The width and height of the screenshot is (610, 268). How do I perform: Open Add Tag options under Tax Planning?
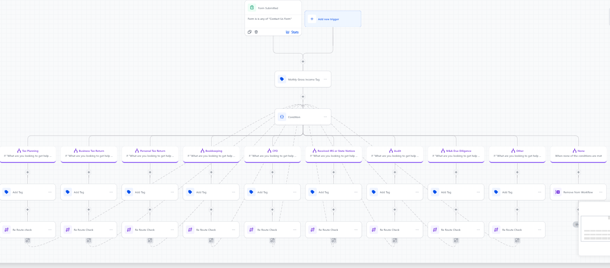[50, 192]
